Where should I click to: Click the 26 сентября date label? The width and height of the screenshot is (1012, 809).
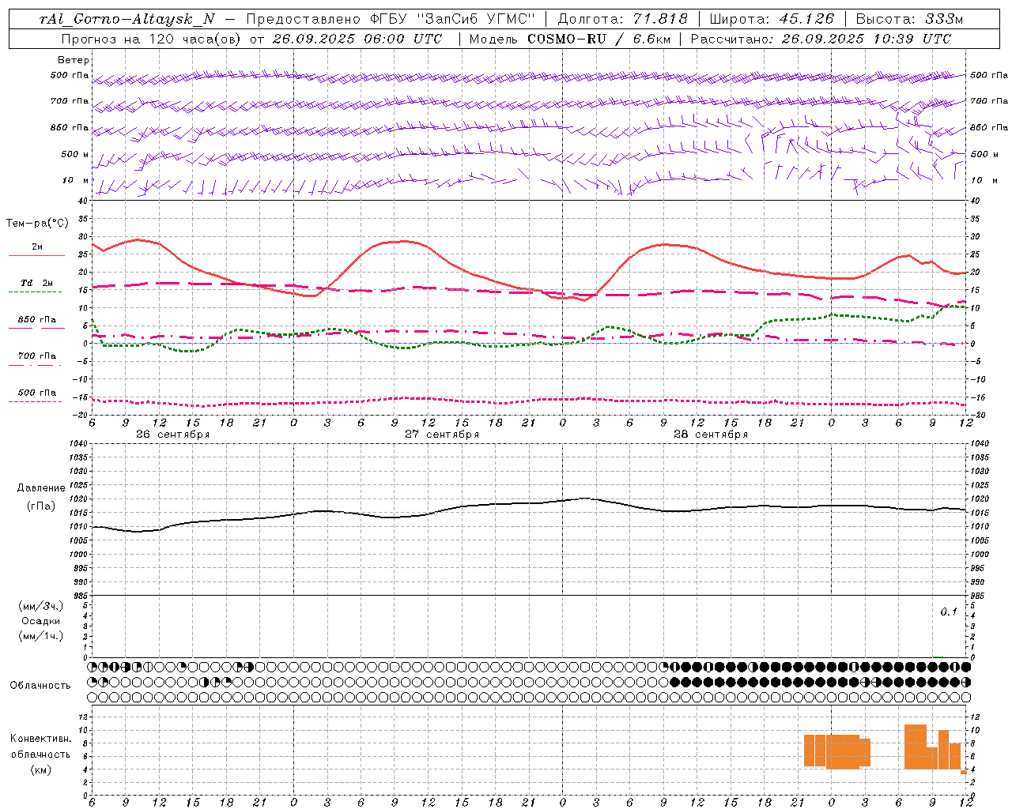172,435
